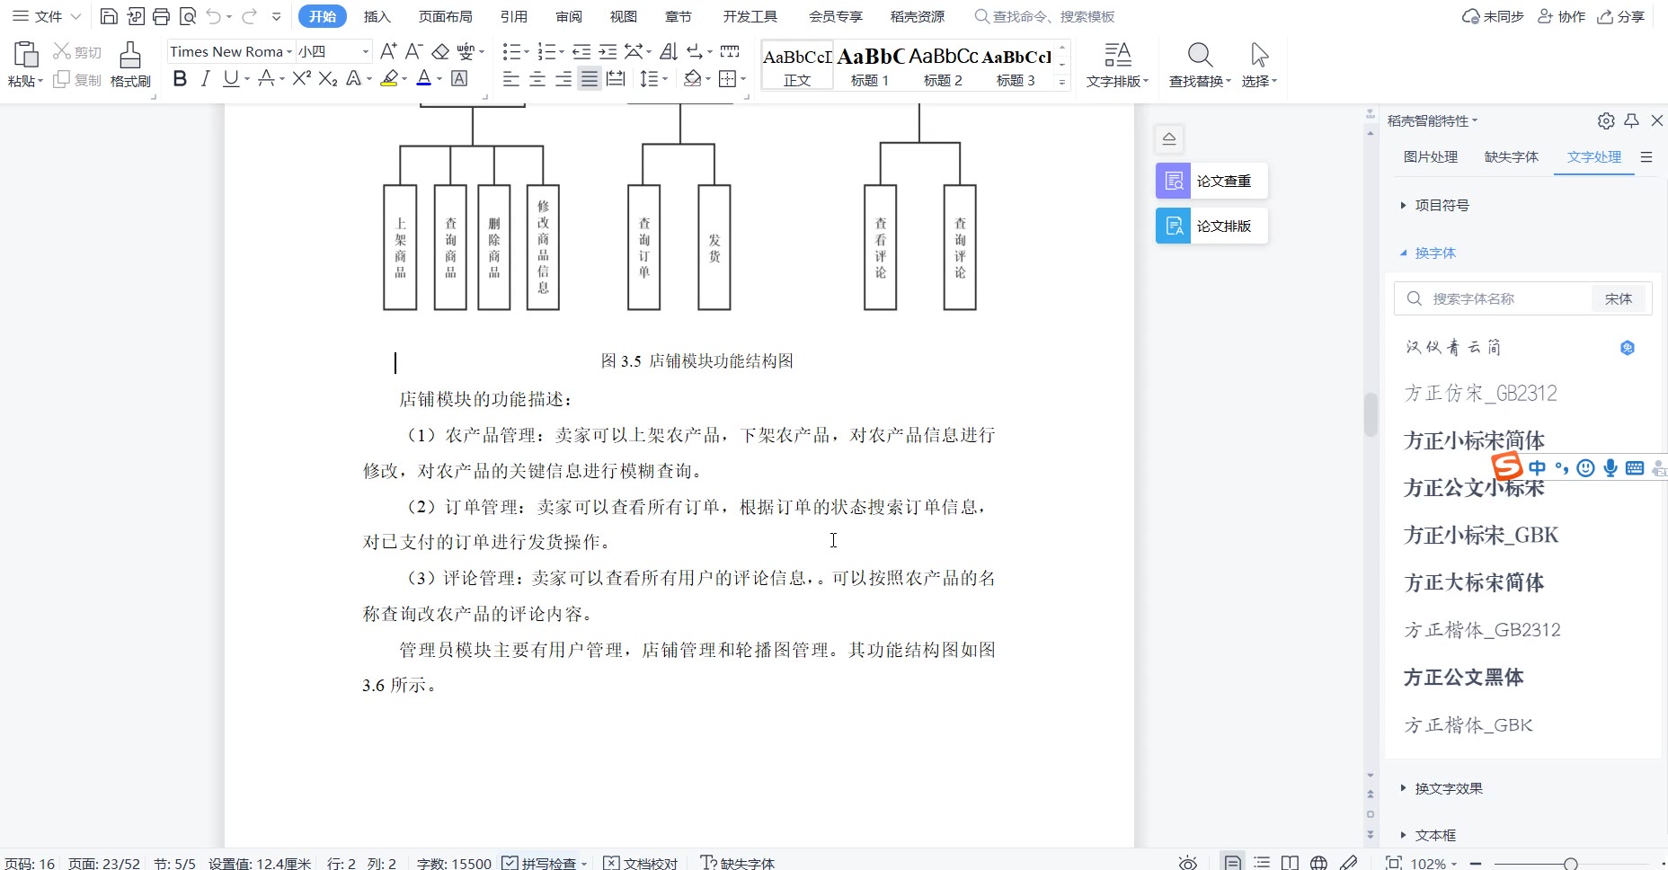Pin the 稻壳智能特性 side panel
Screen dimensions: 1668x870
tap(1632, 120)
